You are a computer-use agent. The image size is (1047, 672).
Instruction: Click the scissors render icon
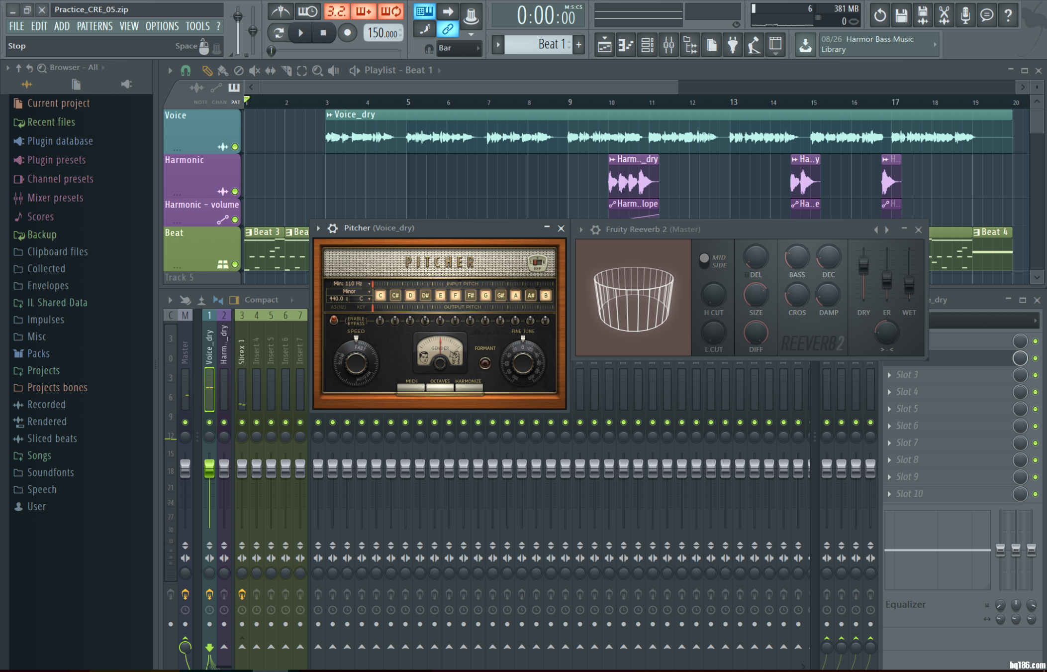pyautogui.click(x=944, y=15)
